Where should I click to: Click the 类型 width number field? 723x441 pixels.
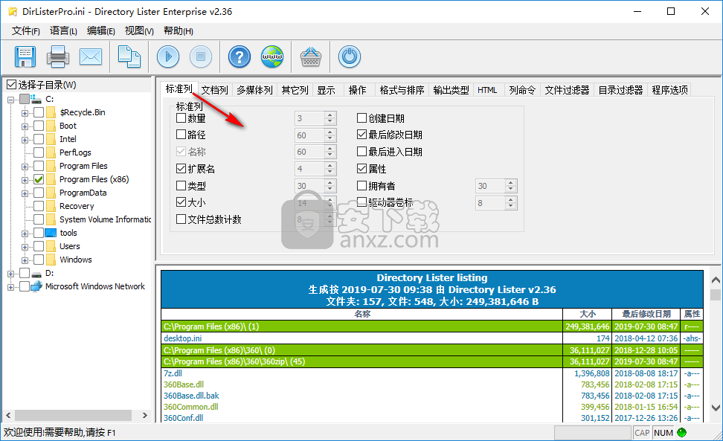(308, 186)
